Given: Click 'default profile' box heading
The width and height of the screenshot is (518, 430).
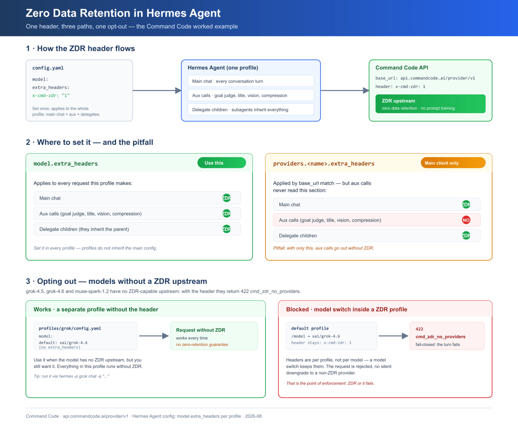Looking at the screenshot, I should pyautogui.click(x=310, y=328).
